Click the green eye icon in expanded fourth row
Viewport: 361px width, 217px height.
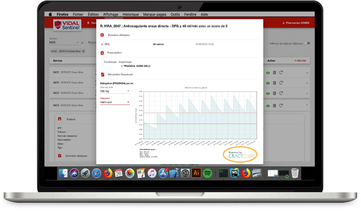tap(268, 105)
